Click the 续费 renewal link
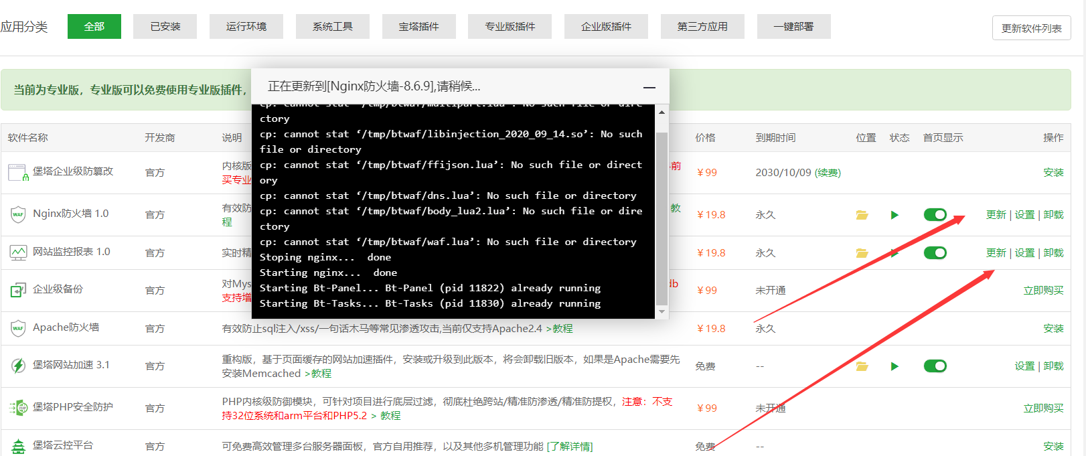The image size is (1086, 456). pyautogui.click(x=828, y=173)
